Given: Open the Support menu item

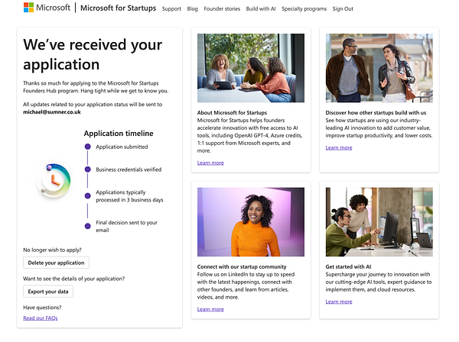Looking at the screenshot, I should point(171,8).
